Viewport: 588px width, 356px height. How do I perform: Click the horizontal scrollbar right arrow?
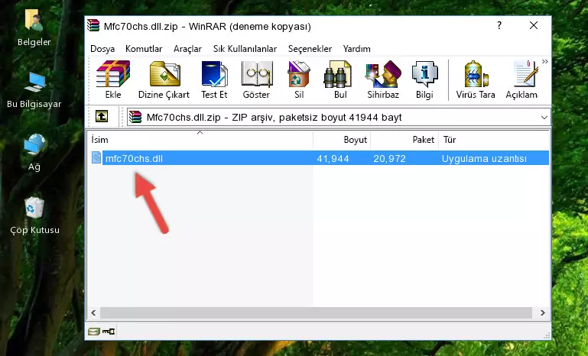(x=542, y=312)
